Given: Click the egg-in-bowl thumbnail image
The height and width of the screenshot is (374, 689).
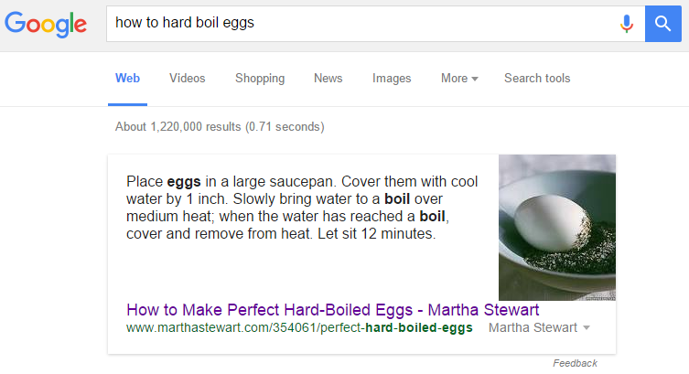Looking at the screenshot, I should [556, 228].
